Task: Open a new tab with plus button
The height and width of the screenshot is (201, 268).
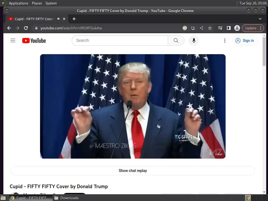Action: point(74,19)
